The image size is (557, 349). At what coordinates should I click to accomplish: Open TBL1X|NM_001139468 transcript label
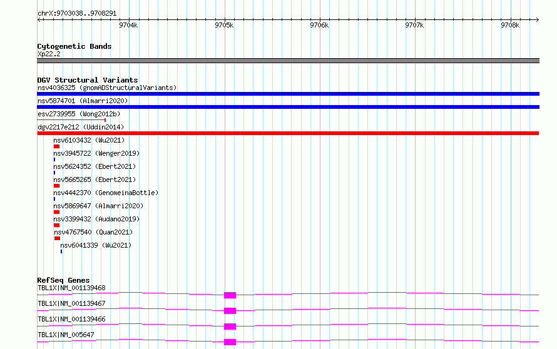click(72, 288)
